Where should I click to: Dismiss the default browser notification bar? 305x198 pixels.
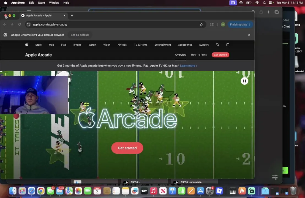(x=249, y=35)
